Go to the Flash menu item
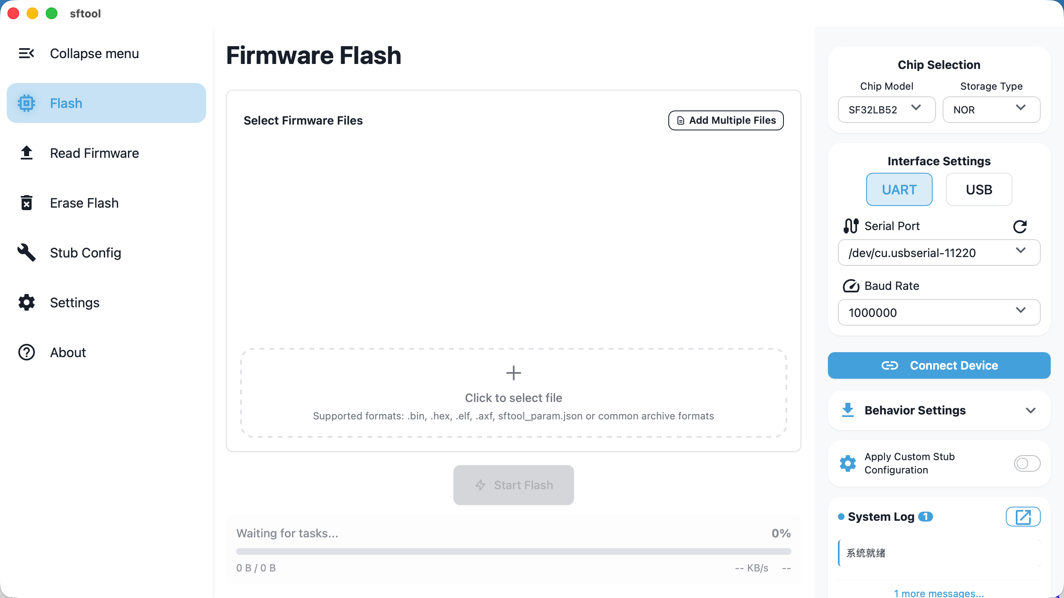1064x598 pixels. point(106,103)
